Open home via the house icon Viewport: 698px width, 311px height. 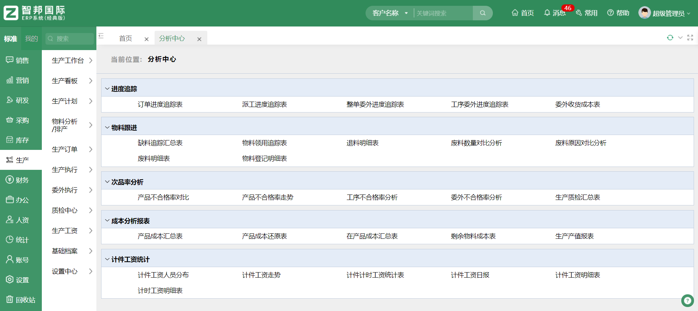[x=515, y=13]
